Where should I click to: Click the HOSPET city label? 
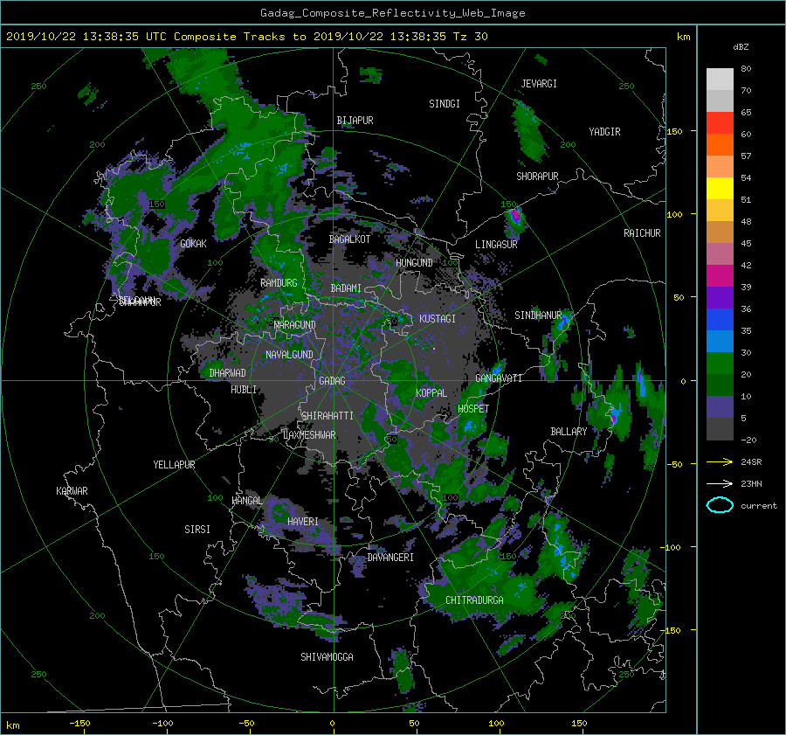[473, 409]
